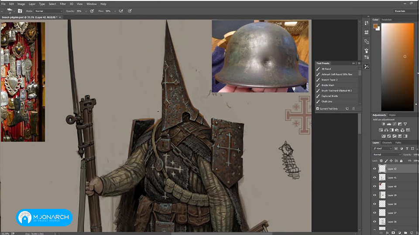Hide Layer 38 using its eye icon

[374, 204]
